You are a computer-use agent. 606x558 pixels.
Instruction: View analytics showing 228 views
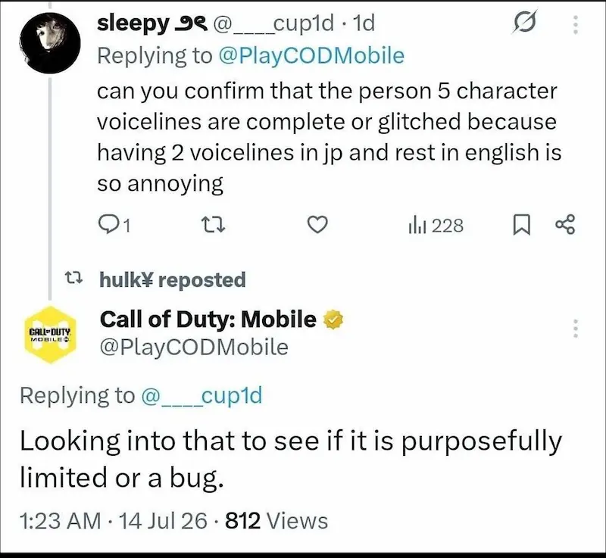point(436,225)
